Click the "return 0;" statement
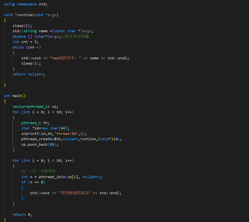The image size is (249, 222). point(22,215)
